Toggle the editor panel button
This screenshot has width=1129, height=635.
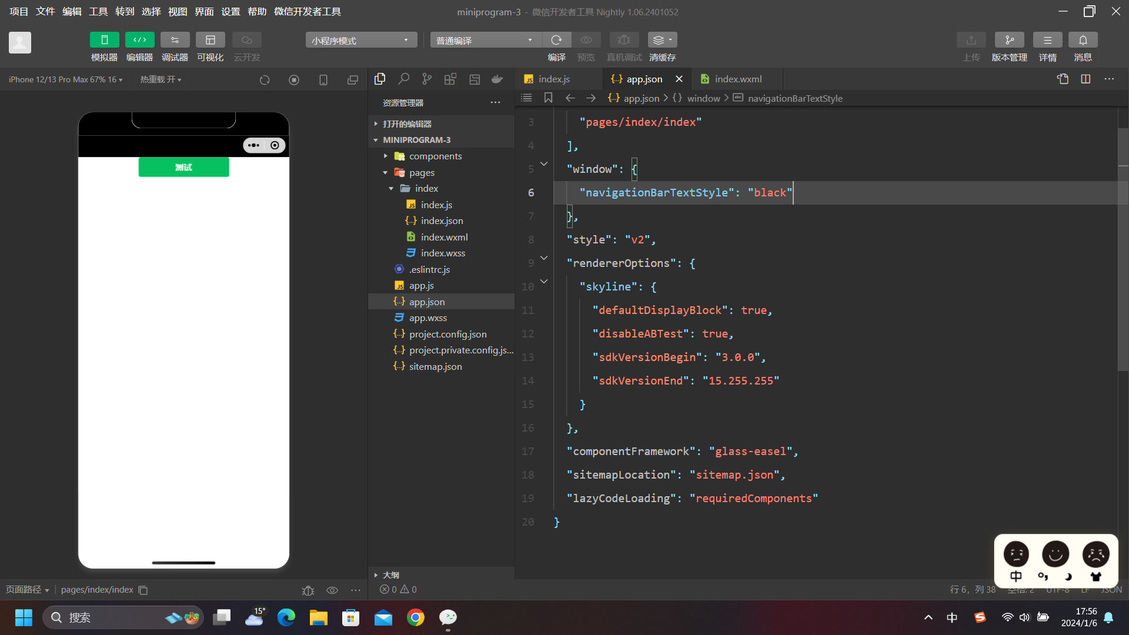(x=139, y=40)
